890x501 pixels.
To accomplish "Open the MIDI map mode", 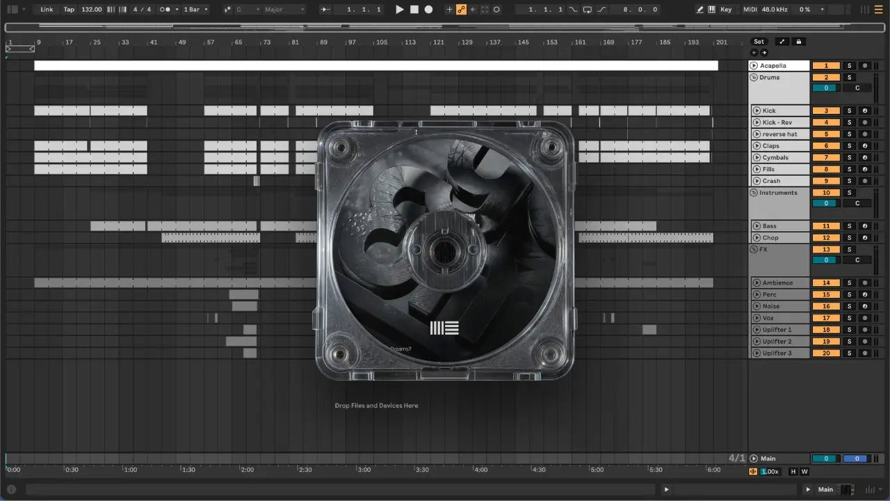I will click(x=750, y=10).
